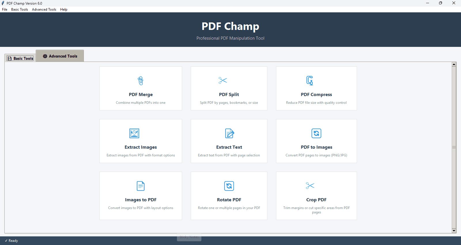The height and width of the screenshot is (245, 461).
Task: Click the PDF Champ feather icon in title bar
Action: coord(3,3)
